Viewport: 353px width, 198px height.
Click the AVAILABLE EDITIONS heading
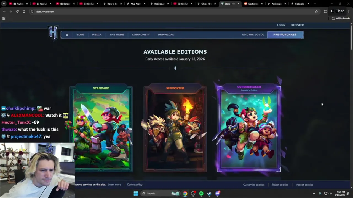click(x=175, y=52)
